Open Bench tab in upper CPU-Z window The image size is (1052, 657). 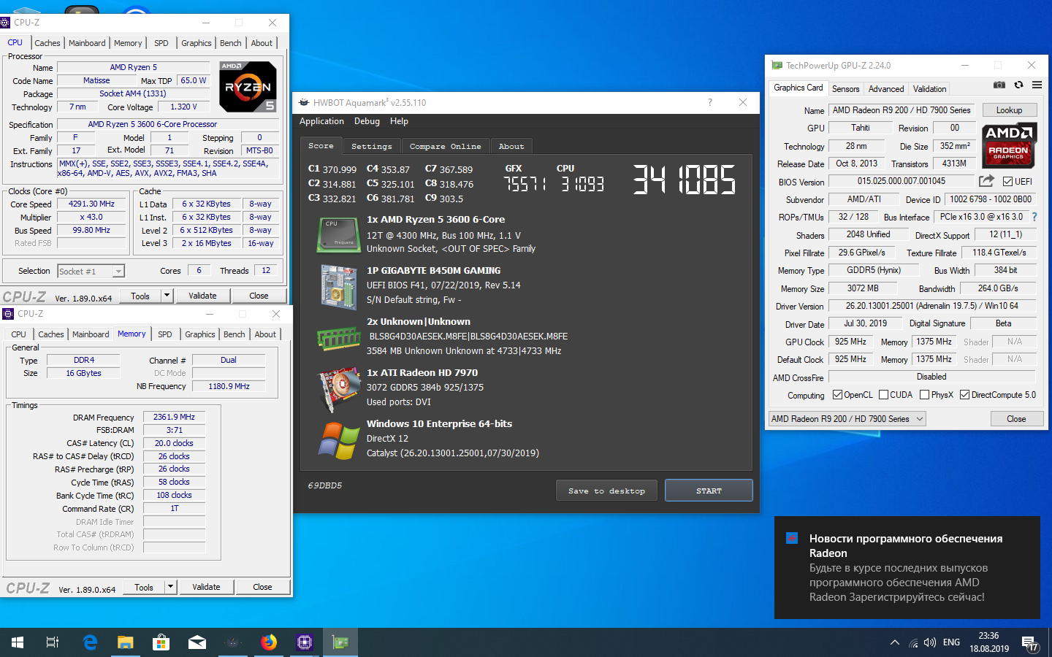[230, 43]
